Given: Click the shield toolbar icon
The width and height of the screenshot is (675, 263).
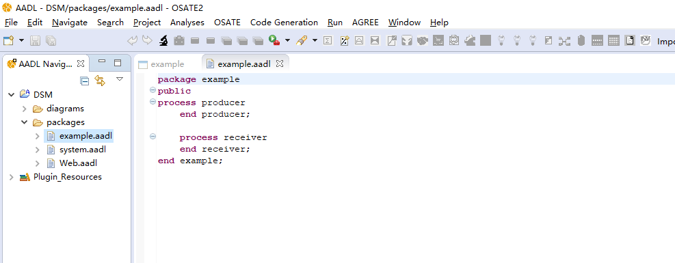Looking at the screenshot, I should 454,40.
